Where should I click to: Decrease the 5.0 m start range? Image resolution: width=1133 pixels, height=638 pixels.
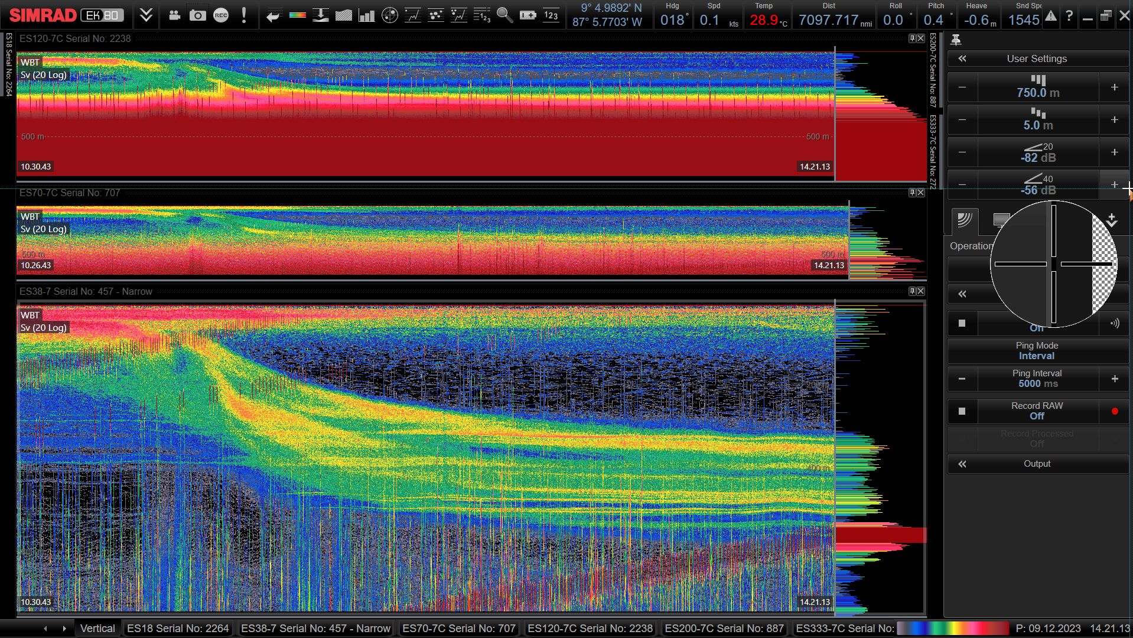tap(962, 120)
